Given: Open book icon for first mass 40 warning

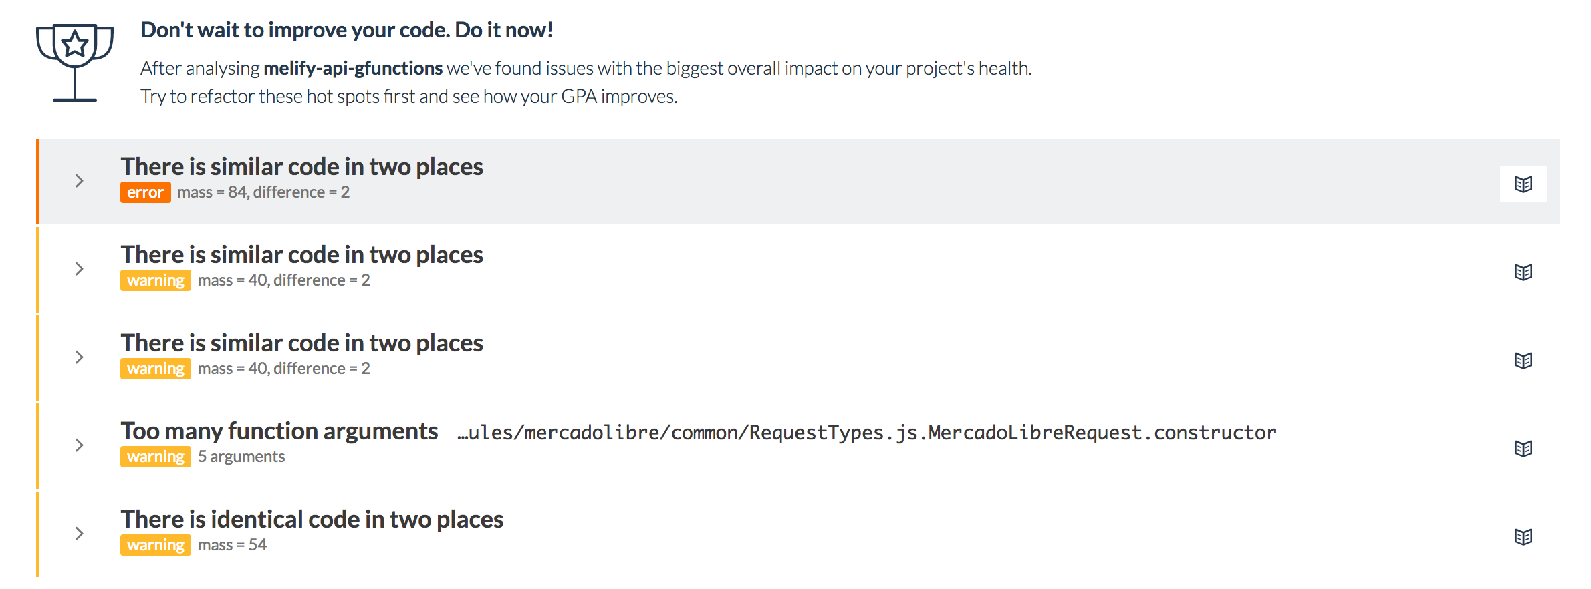Looking at the screenshot, I should 1523,272.
